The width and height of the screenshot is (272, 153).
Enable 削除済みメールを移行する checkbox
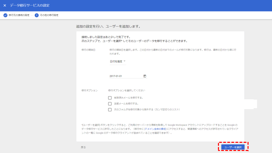(x=110, y=98)
